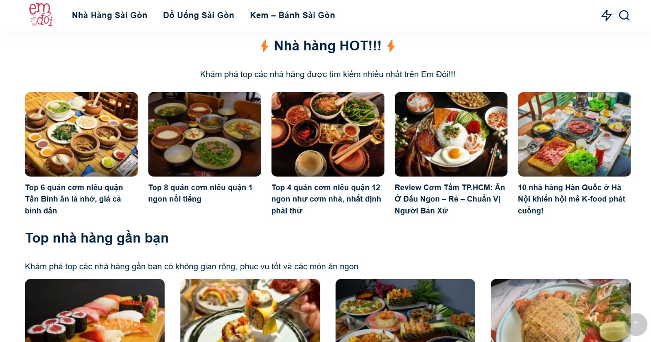The width and height of the screenshot is (651, 342).
Task: Open Top 4 quán cơm niêu quận 12 link
Action: tap(326, 199)
